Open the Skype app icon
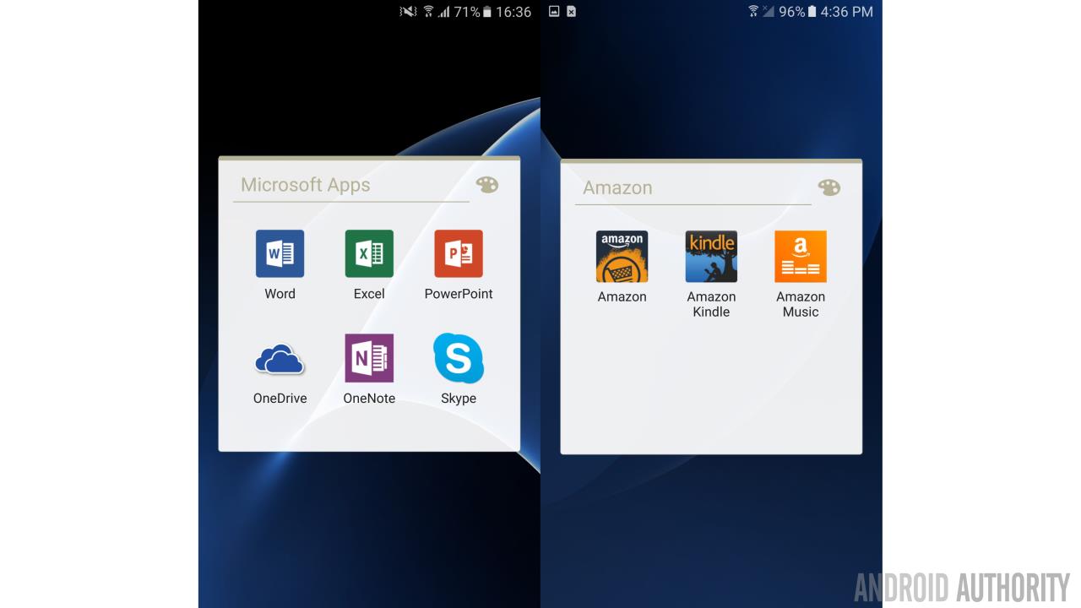 459,358
